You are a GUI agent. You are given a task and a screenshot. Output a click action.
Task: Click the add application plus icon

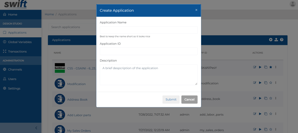(271, 40)
